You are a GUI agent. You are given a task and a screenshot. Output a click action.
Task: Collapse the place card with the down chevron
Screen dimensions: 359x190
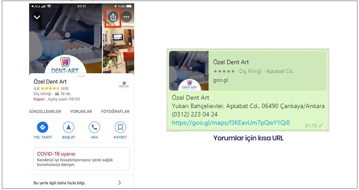tap(37, 17)
